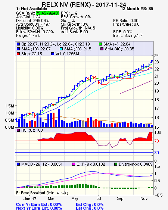This screenshot has width=168, height=210.
Task: Click the '1: Not Available' label
Action: tap(32, 9)
